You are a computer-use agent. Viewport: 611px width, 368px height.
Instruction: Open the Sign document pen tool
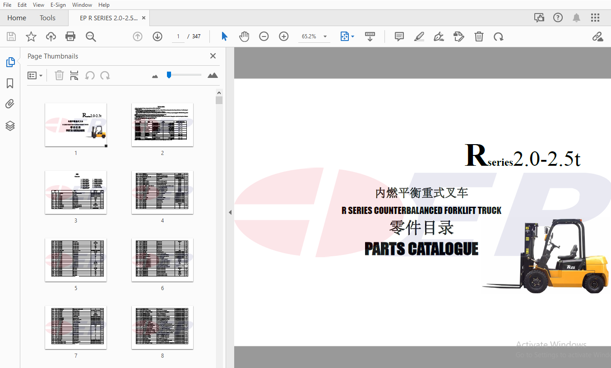[439, 36]
